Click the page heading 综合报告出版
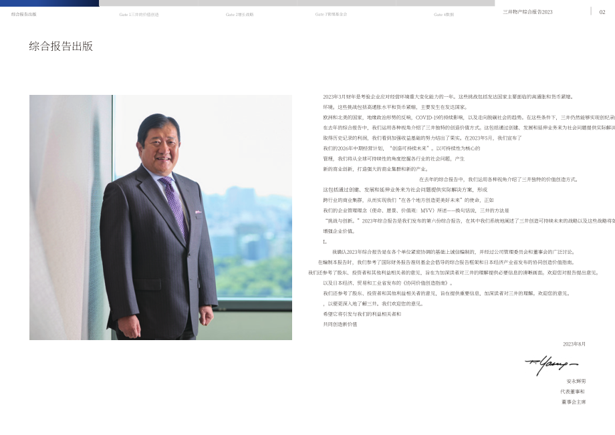615x435 pixels. pyautogui.click(x=61, y=46)
